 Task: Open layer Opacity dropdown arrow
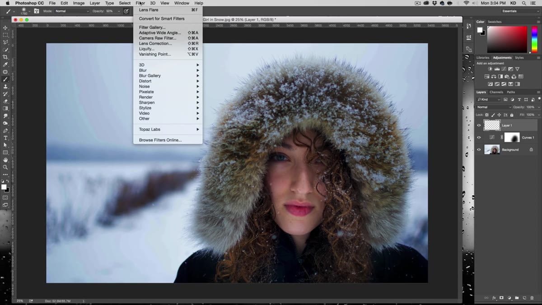539,107
